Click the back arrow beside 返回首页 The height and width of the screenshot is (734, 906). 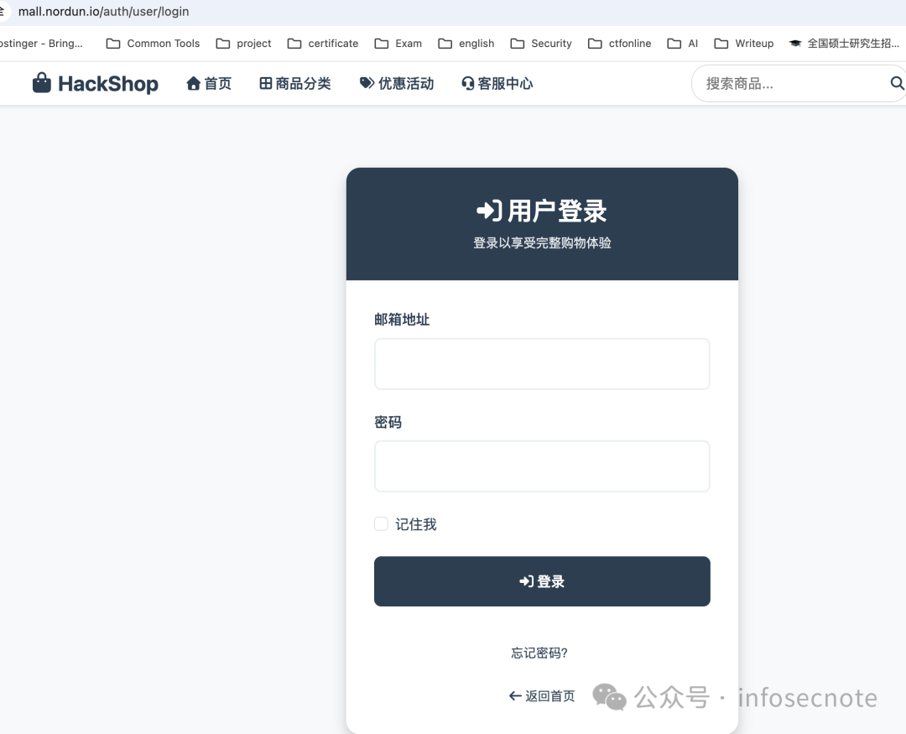(513, 695)
